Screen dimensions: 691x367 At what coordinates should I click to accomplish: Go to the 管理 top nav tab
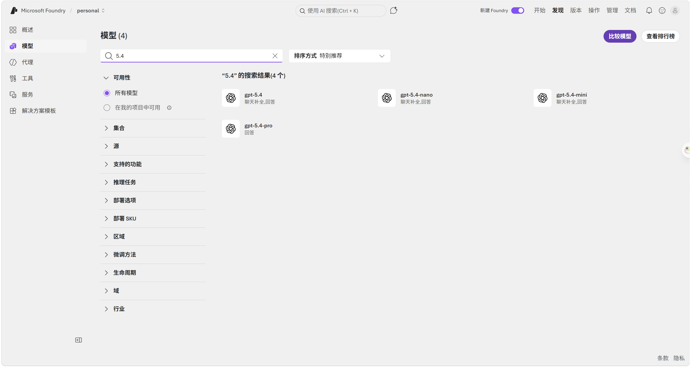(x=612, y=11)
